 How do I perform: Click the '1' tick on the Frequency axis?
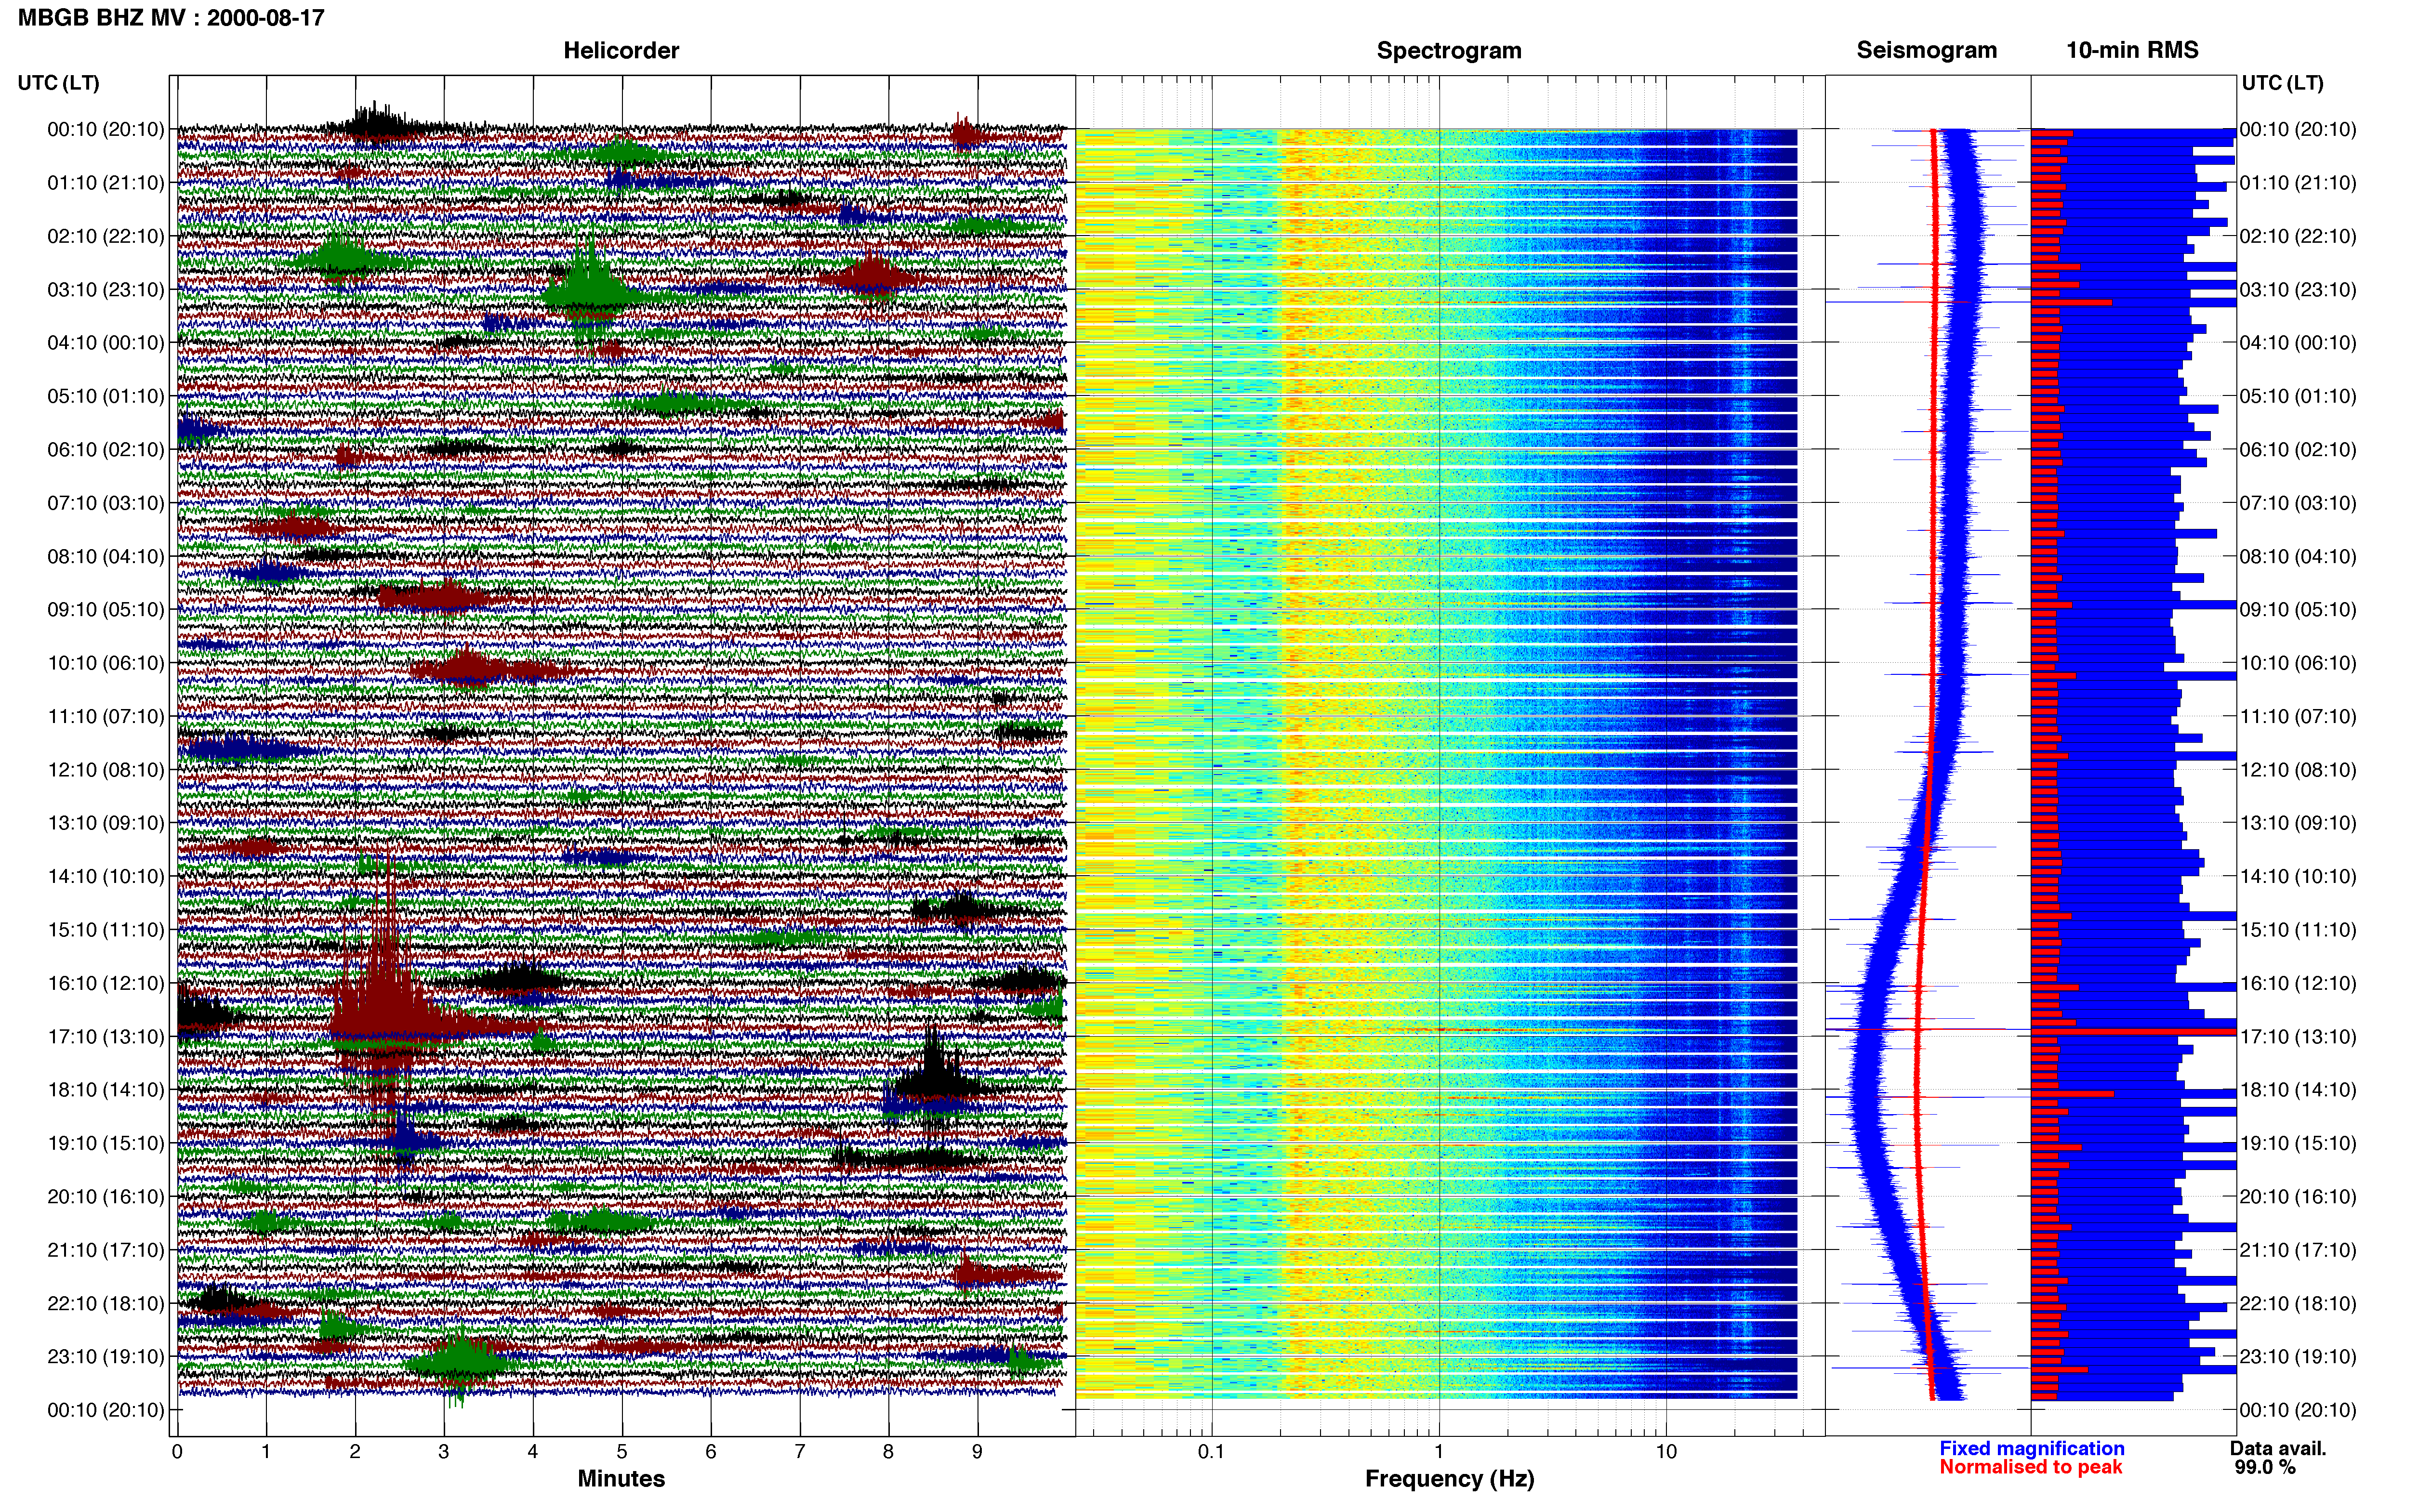(x=1439, y=1452)
